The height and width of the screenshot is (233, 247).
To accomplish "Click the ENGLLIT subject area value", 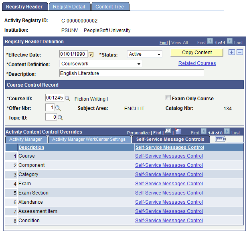I will (134, 108).
